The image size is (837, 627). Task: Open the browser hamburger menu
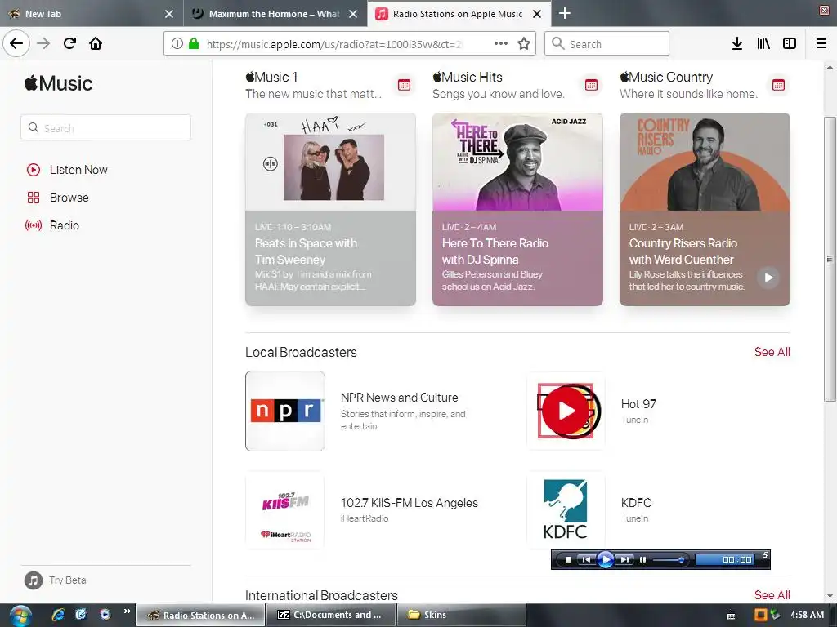click(x=821, y=43)
